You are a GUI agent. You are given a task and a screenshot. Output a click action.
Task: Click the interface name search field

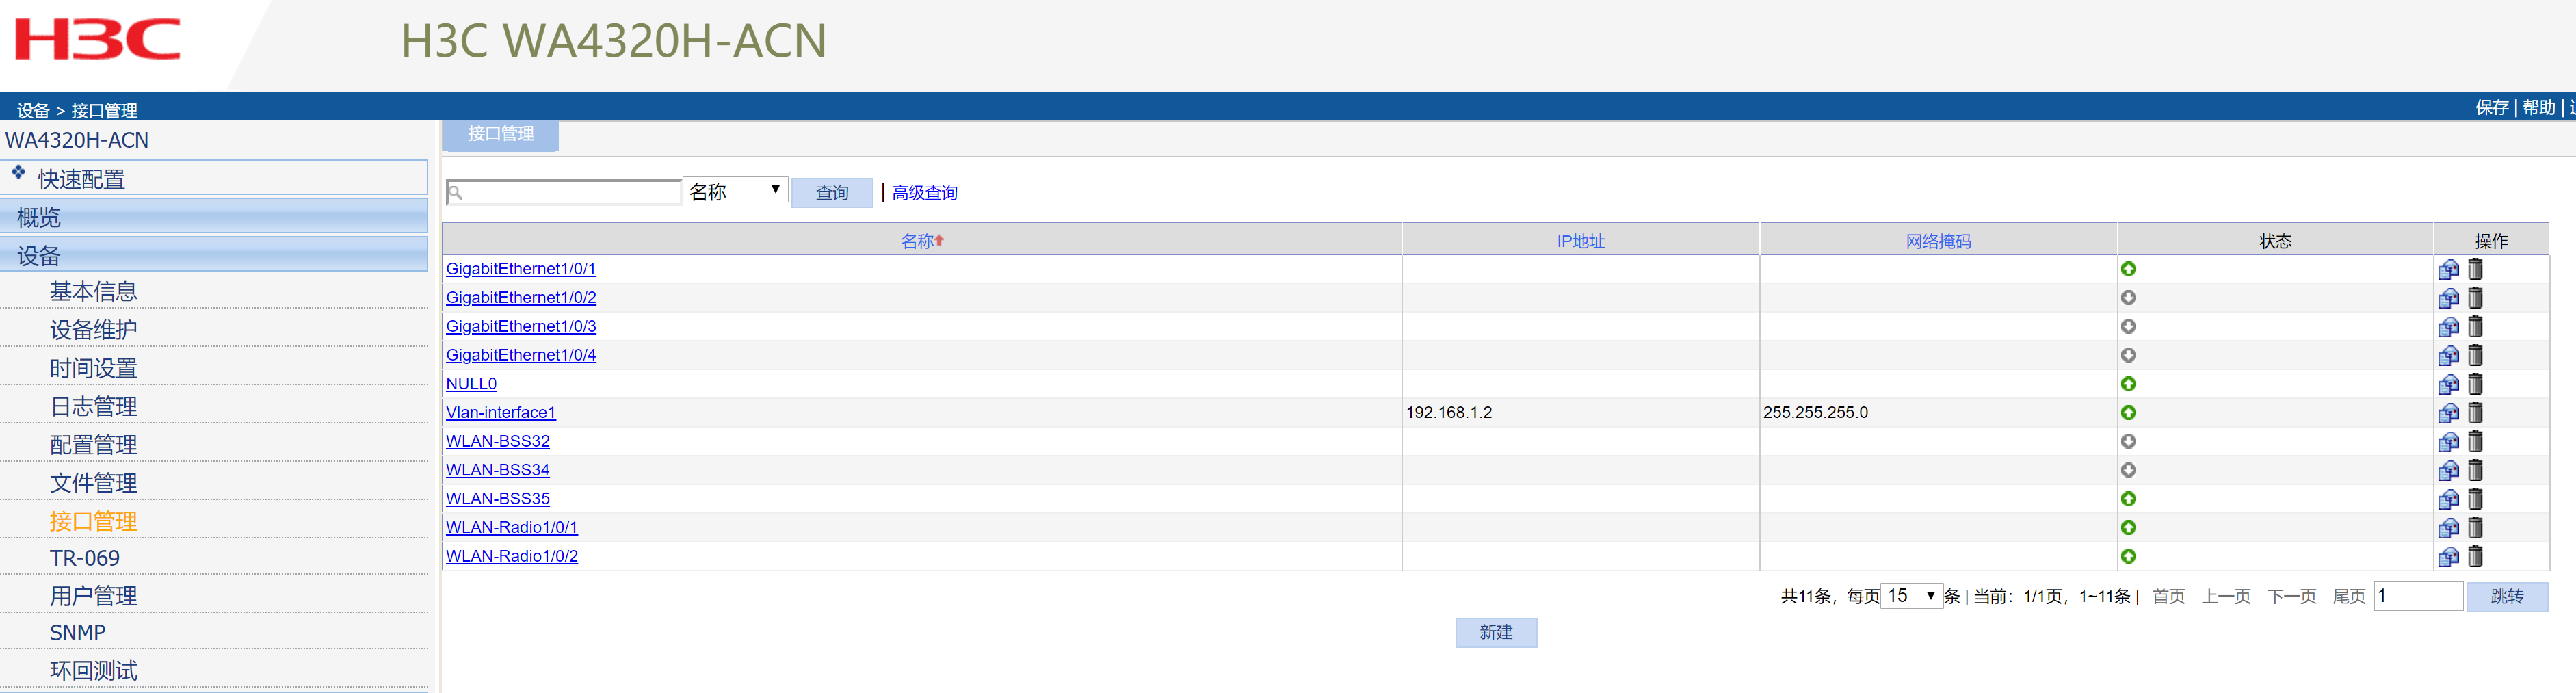pyautogui.click(x=564, y=192)
